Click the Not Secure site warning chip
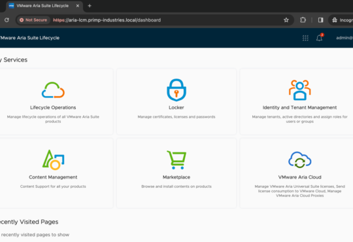Viewport: 353px width, 242px height. tap(33, 20)
